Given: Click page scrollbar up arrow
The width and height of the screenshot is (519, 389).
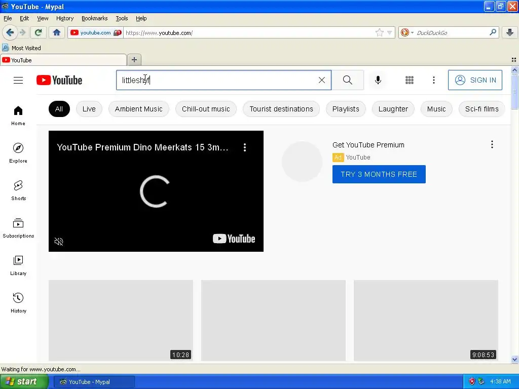Looking at the screenshot, I should pos(514,70).
